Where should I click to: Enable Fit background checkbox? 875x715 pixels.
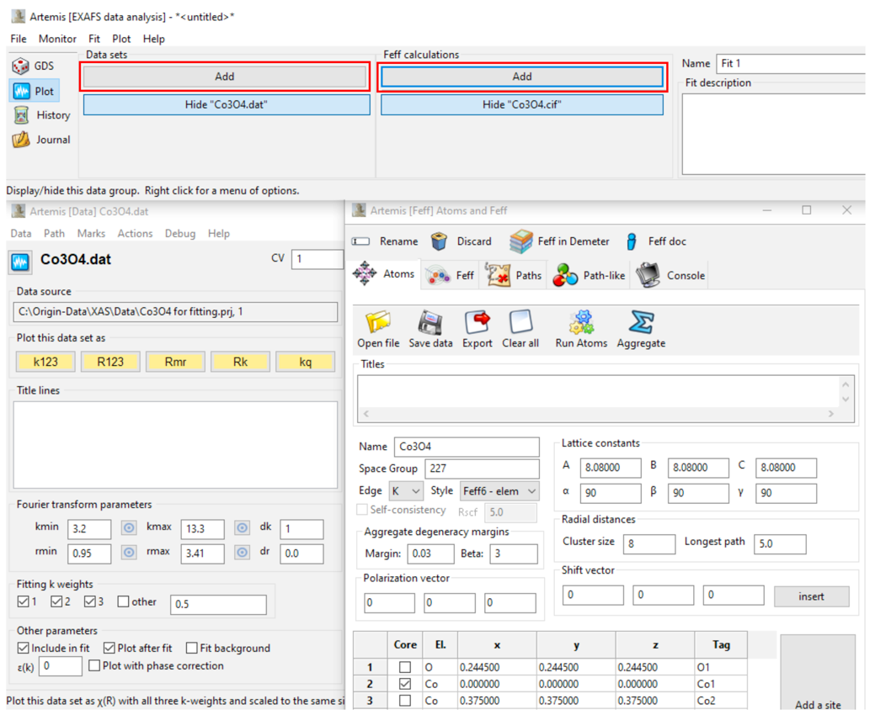191,648
